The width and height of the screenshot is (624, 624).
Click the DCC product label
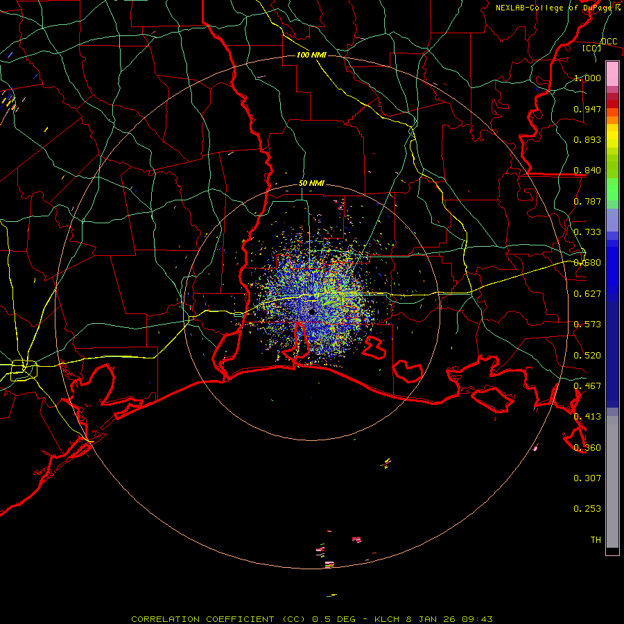(609, 41)
